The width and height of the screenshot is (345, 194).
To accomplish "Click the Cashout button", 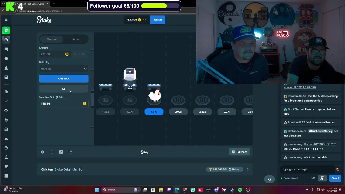I will [64, 79].
